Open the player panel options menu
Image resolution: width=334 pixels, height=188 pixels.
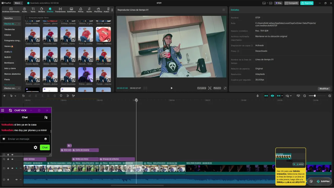click(224, 10)
